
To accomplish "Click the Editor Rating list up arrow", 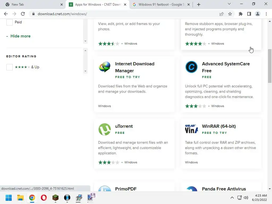I will (x=85, y=50).
